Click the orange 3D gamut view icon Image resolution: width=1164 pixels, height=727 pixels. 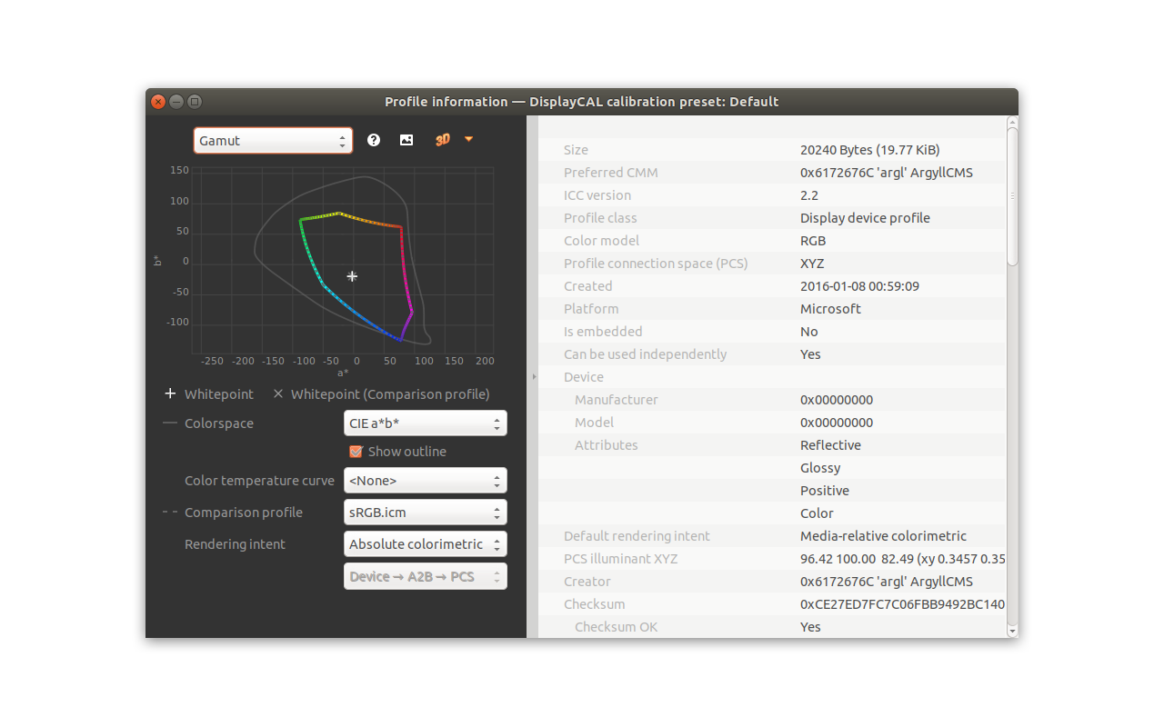tap(443, 140)
